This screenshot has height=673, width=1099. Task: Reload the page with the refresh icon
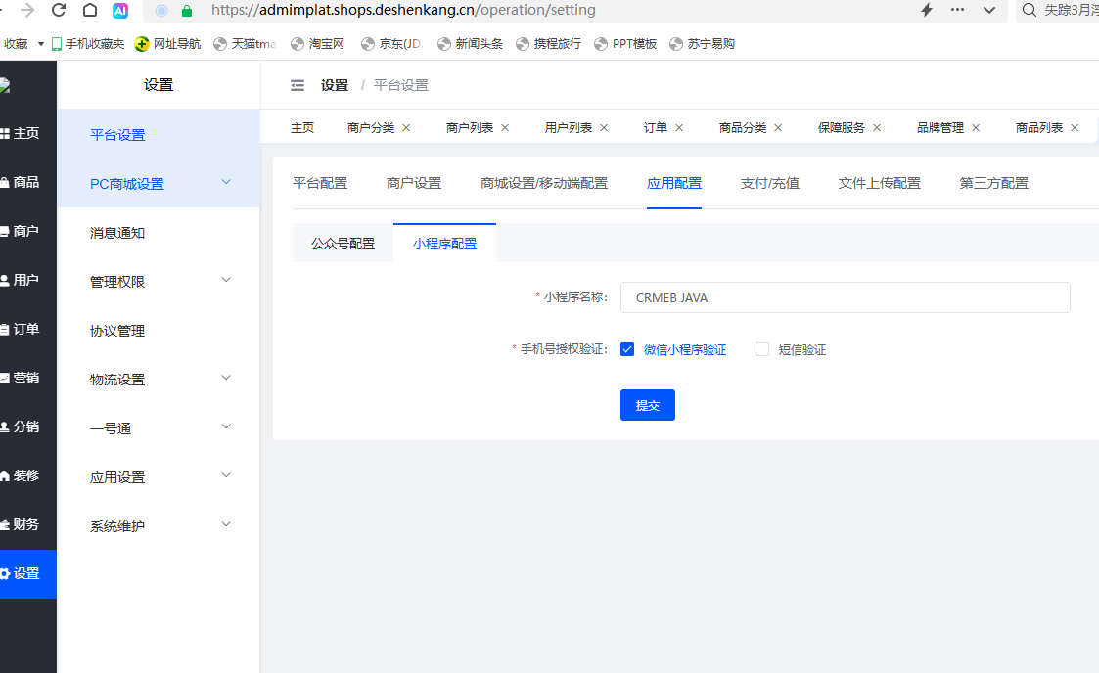click(x=59, y=10)
